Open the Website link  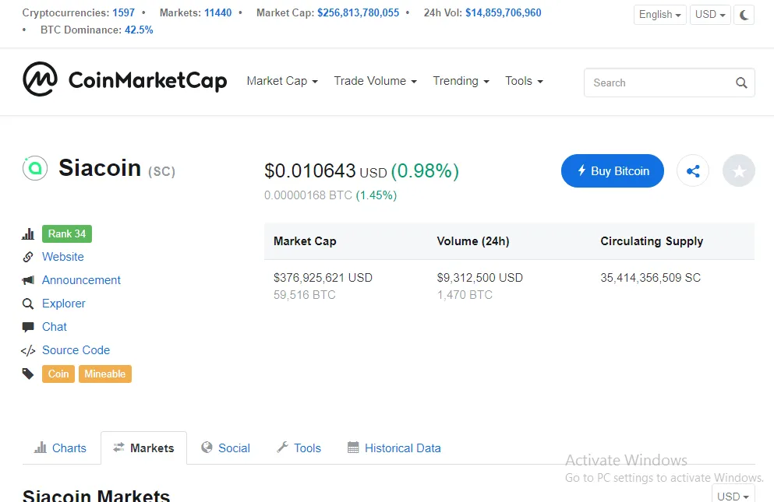click(62, 257)
